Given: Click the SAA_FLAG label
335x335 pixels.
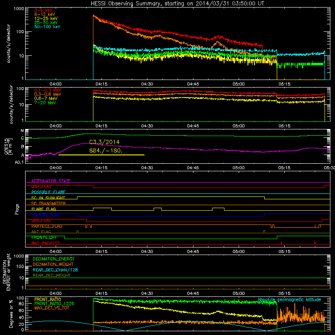Looking at the screenshot, I should [x=41, y=221].
